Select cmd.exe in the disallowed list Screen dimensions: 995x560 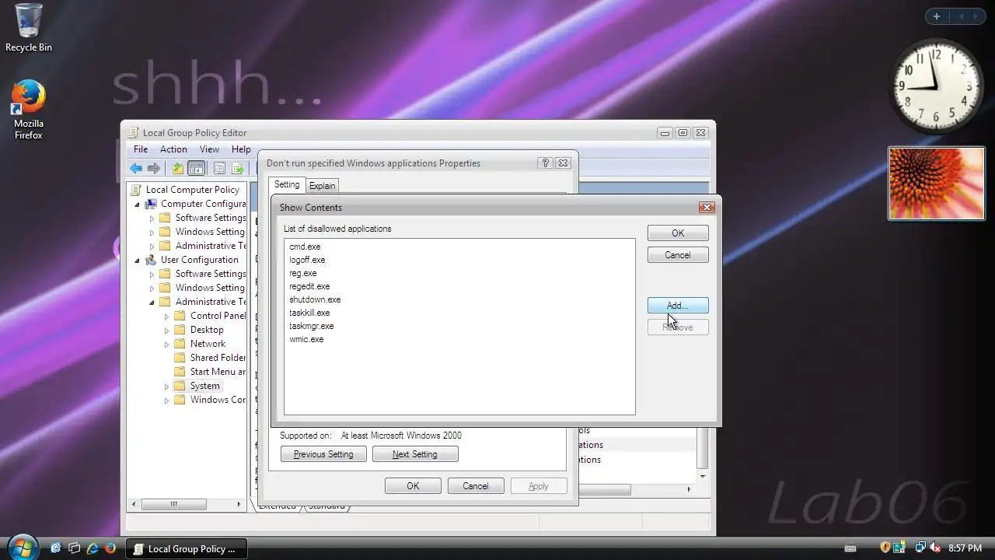click(x=305, y=247)
